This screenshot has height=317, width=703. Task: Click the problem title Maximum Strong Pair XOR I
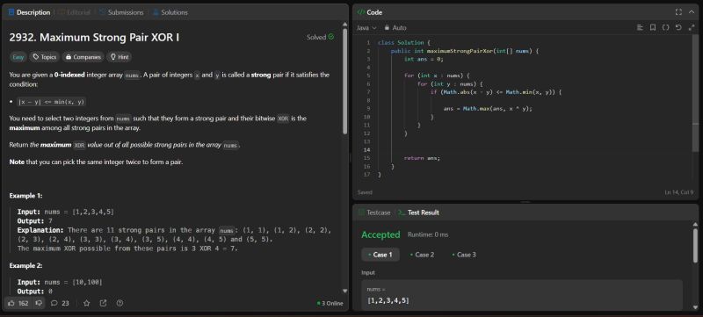94,38
